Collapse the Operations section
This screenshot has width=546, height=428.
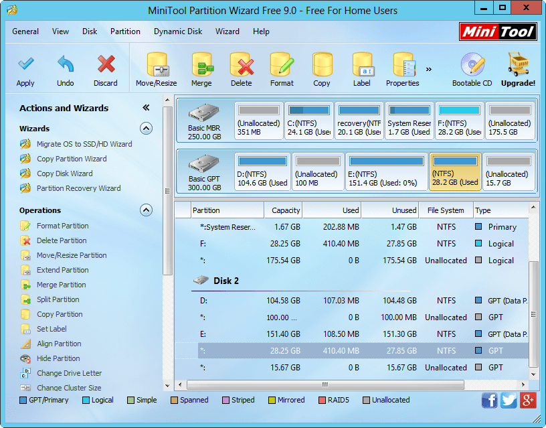click(x=146, y=210)
